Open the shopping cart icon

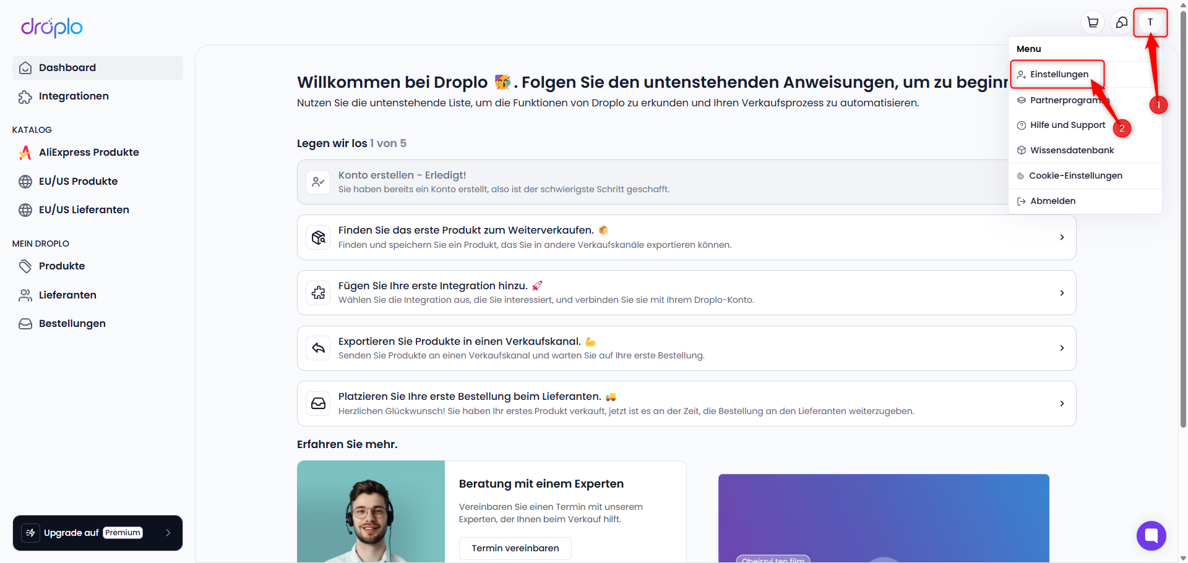1093,22
